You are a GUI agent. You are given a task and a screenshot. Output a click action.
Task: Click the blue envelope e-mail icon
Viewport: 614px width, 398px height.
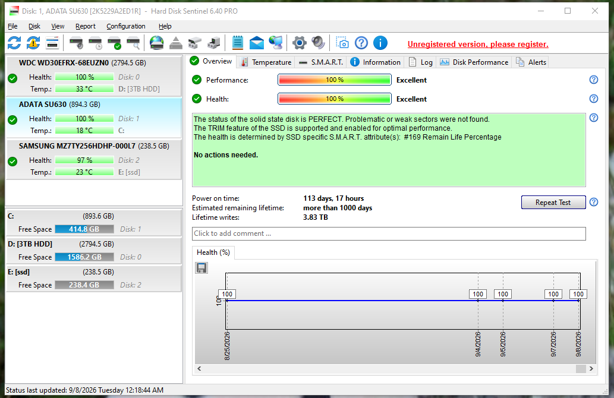point(257,43)
